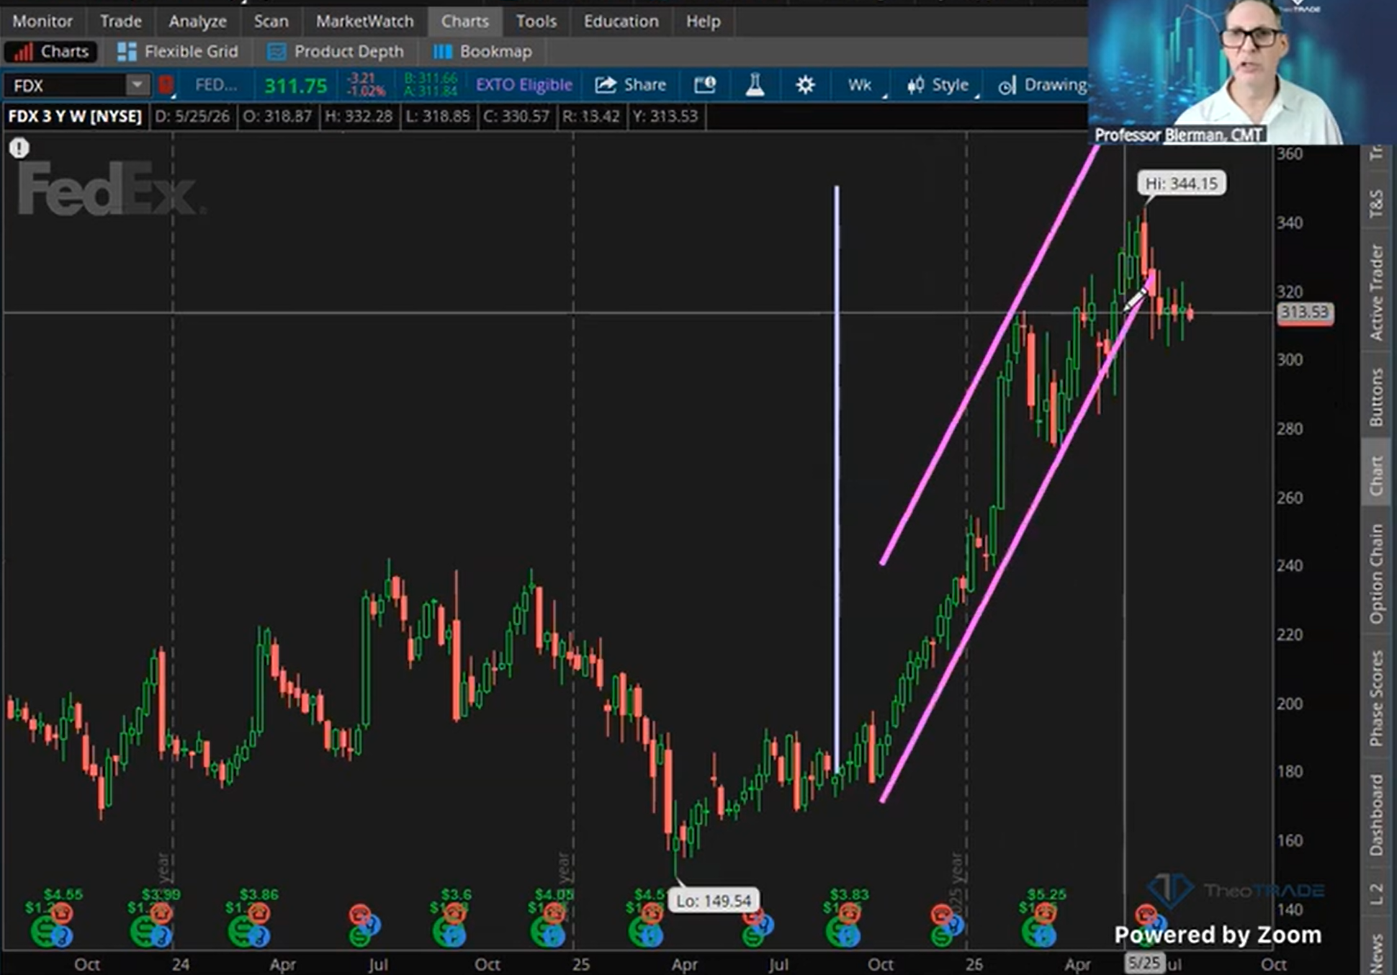Viewport: 1397px width, 975px height.
Task: Click the Share button
Action: coord(631,85)
